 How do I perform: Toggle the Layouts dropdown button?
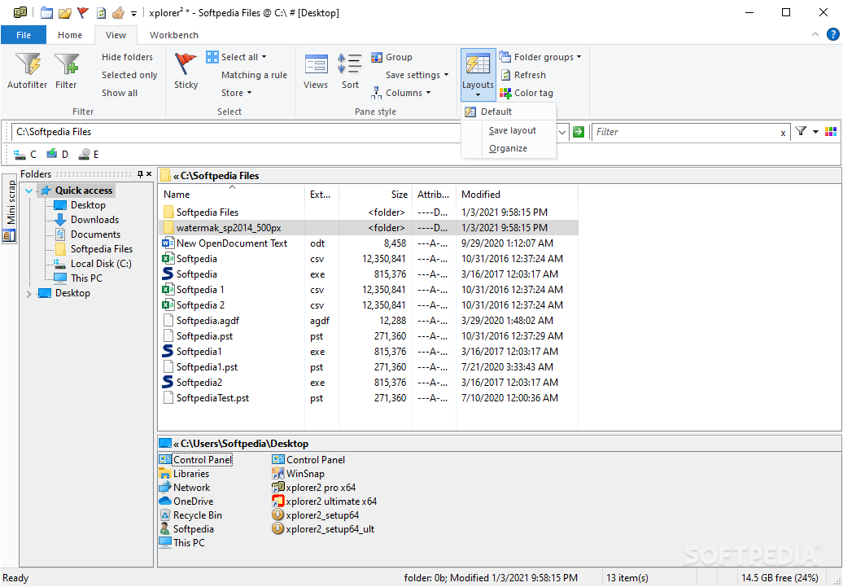478,75
